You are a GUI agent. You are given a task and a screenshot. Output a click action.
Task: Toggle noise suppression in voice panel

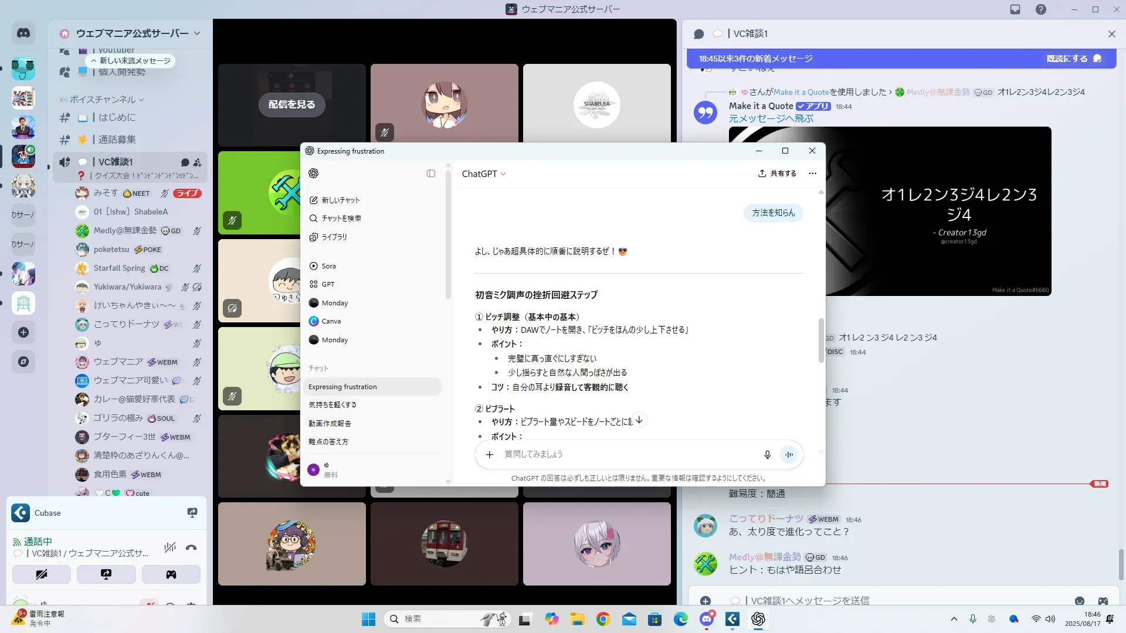pyautogui.click(x=170, y=547)
